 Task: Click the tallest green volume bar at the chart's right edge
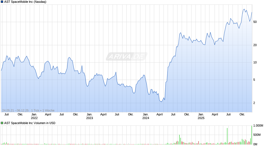[x=252, y=135]
